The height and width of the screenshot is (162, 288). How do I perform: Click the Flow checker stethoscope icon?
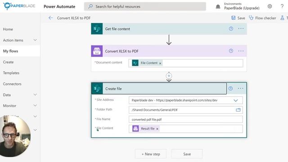251,18
